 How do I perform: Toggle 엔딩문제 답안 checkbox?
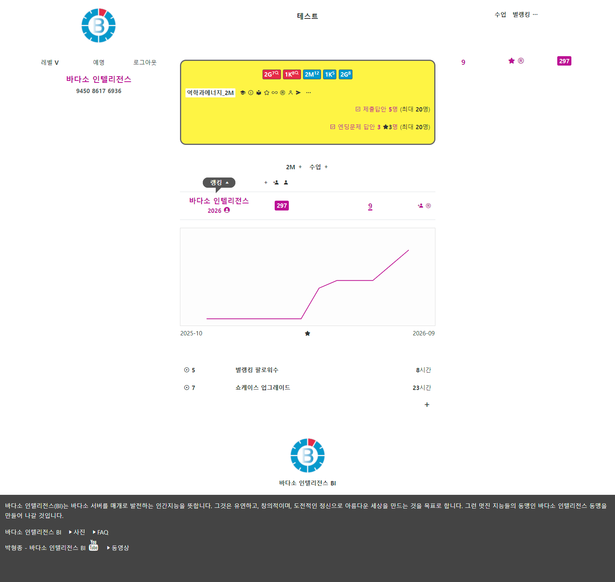[x=332, y=127]
